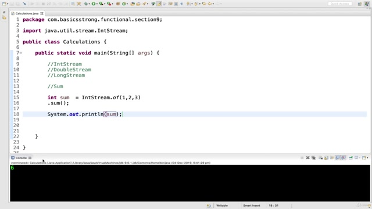Click the Clear Console icon
The height and width of the screenshot is (209, 372).
[320, 158]
